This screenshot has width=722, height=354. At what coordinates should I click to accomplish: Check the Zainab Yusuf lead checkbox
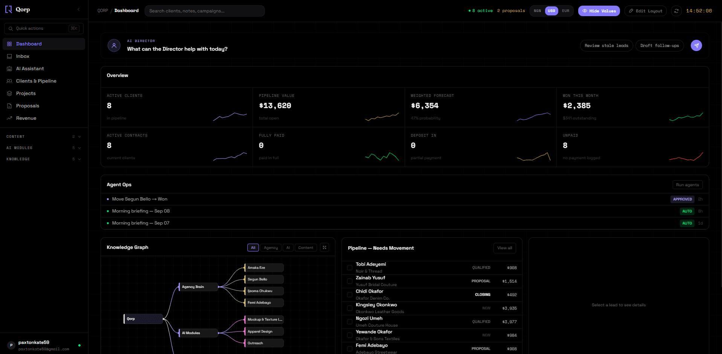pyautogui.click(x=350, y=281)
